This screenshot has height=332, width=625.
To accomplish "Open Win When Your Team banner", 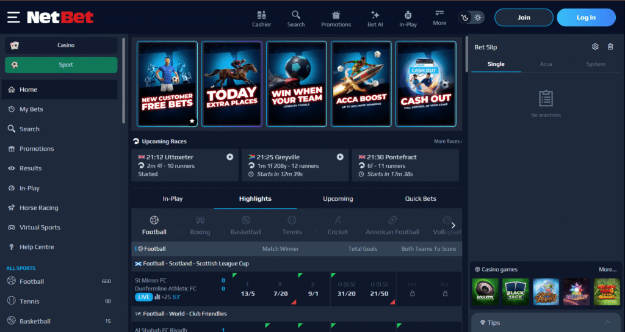I will (x=297, y=84).
